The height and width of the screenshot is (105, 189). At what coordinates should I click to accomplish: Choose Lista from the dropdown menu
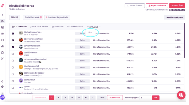90,33
